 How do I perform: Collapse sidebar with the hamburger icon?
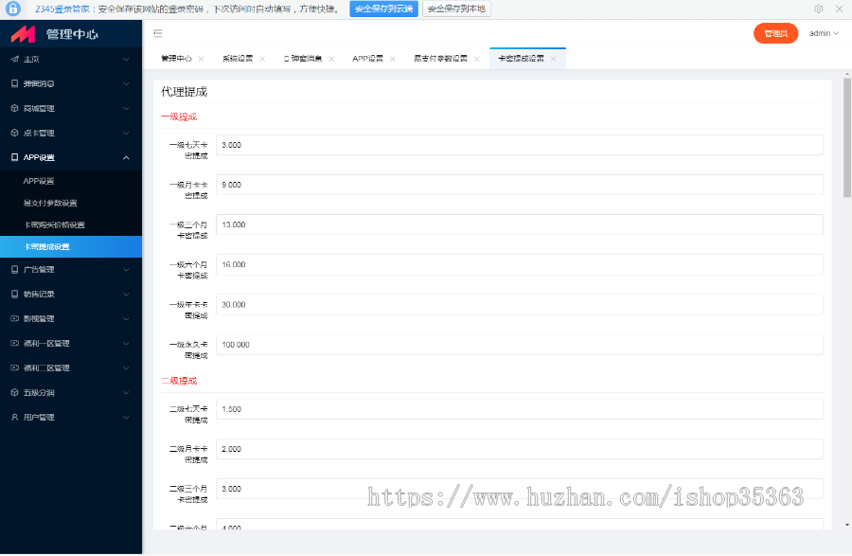coord(160,31)
